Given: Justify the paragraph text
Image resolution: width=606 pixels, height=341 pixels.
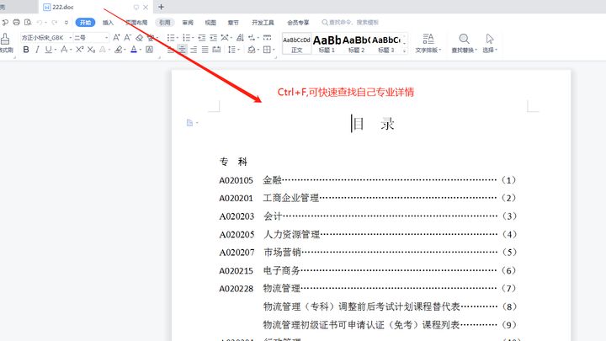Looking at the screenshot, I should 205,50.
